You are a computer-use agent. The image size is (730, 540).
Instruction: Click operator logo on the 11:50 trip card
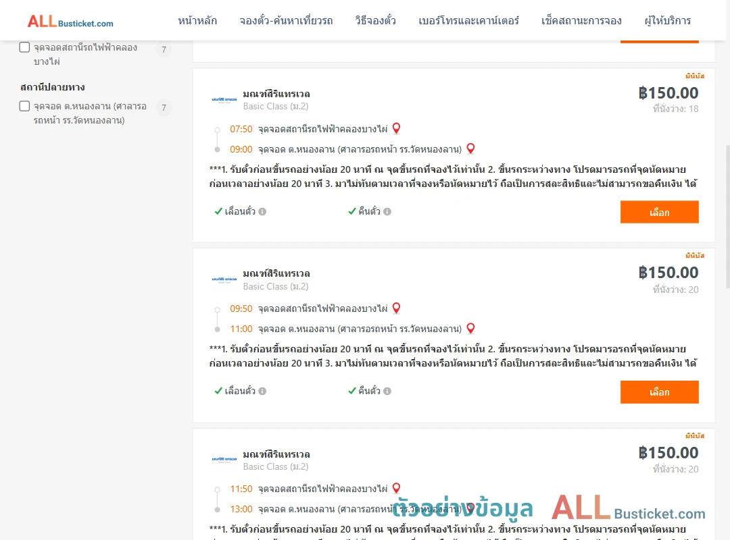(x=224, y=459)
